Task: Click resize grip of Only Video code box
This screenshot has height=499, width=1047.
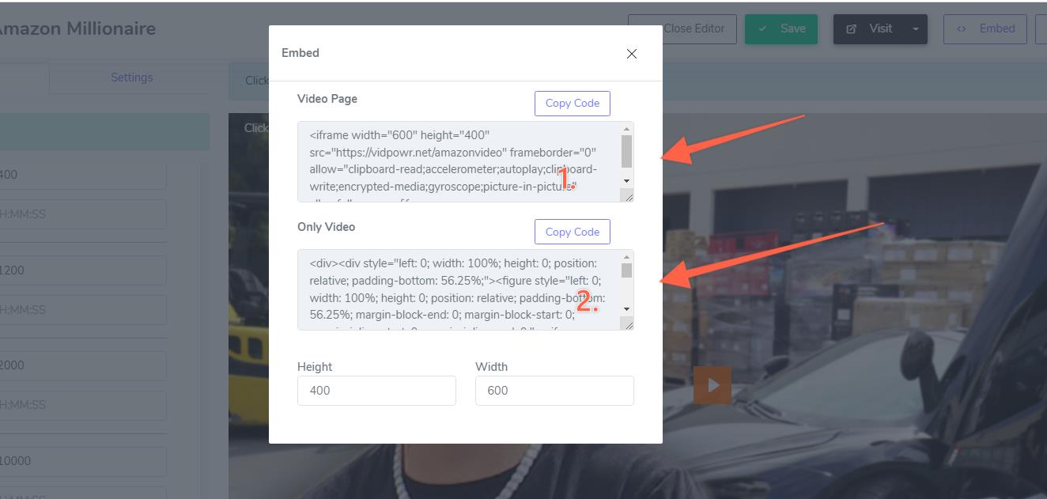Action: point(628,324)
